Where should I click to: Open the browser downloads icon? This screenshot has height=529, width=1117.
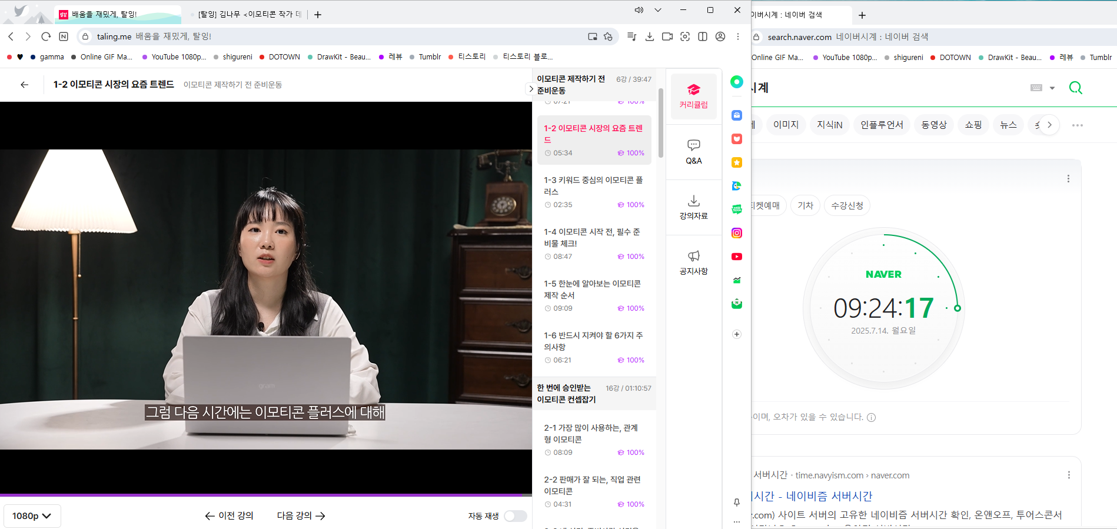tap(649, 36)
